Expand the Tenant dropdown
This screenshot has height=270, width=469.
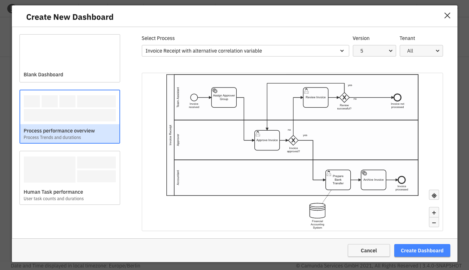(x=421, y=51)
